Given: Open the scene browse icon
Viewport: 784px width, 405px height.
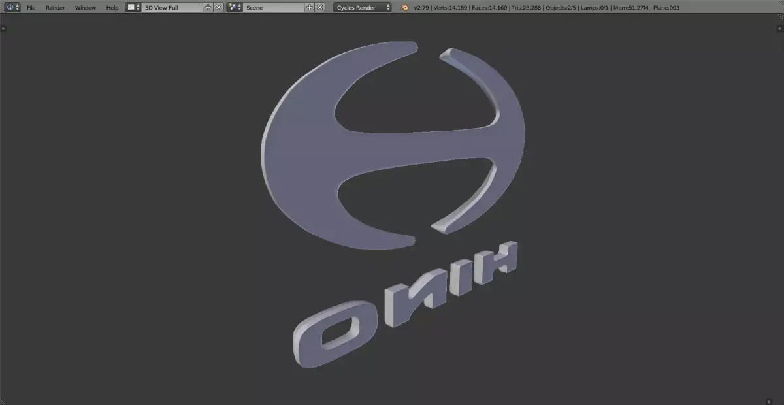Looking at the screenshot, I should pyautogui.click(x=235, y=7).
